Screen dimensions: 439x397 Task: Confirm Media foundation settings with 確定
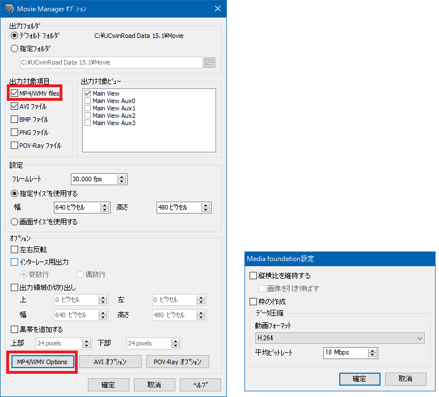(360, 379)
